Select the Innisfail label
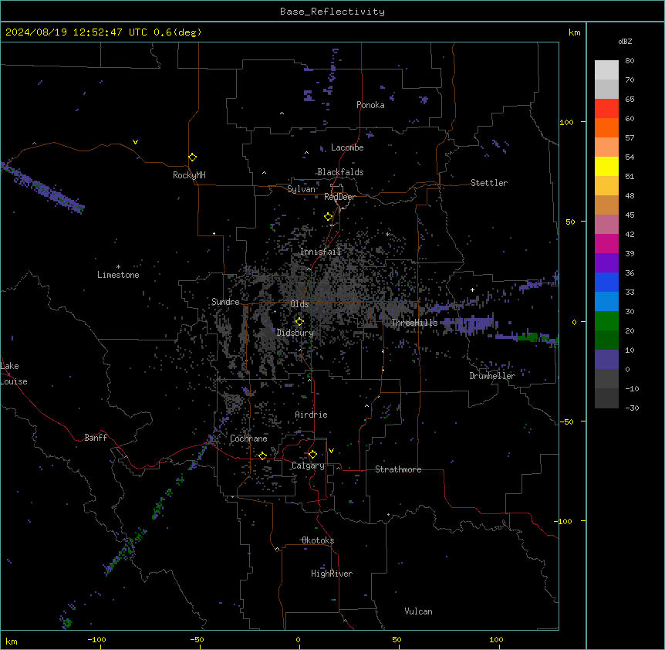This screenshot has width=665, height=650. pos(320,252)
